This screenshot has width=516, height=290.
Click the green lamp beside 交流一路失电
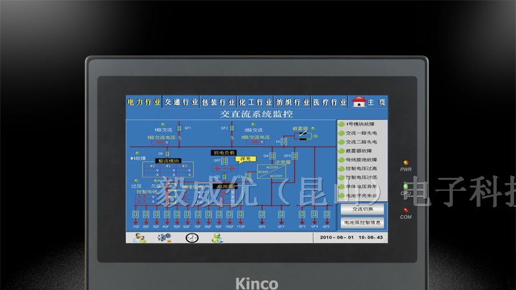[x=342, y=133]
